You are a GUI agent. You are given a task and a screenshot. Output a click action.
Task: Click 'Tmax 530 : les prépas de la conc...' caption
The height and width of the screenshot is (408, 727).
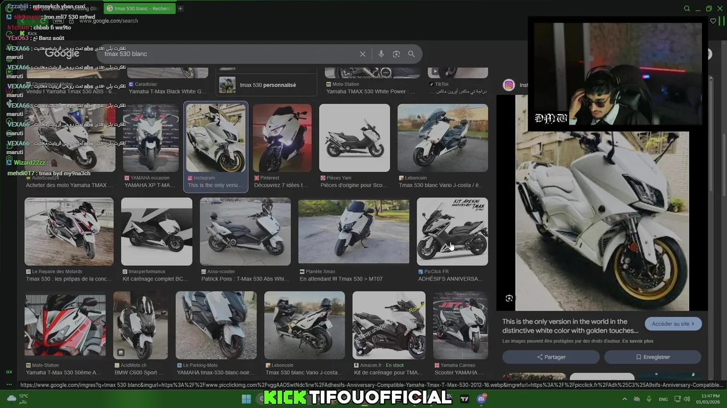[69, 279]
